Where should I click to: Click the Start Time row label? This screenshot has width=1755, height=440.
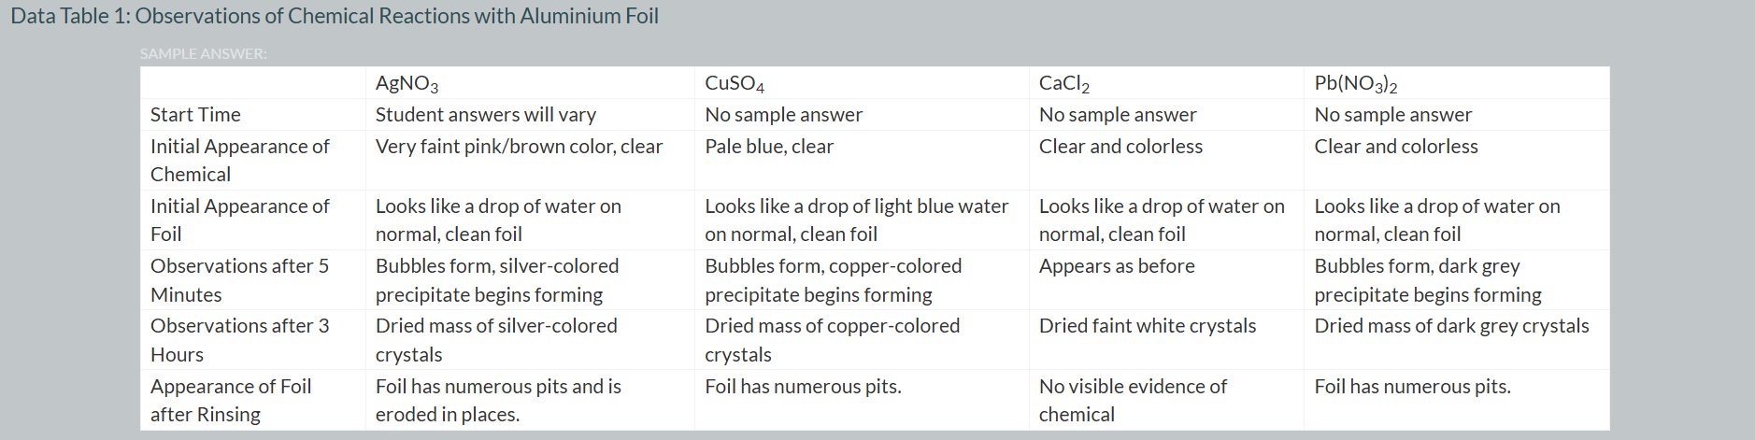tap(195, 114)
